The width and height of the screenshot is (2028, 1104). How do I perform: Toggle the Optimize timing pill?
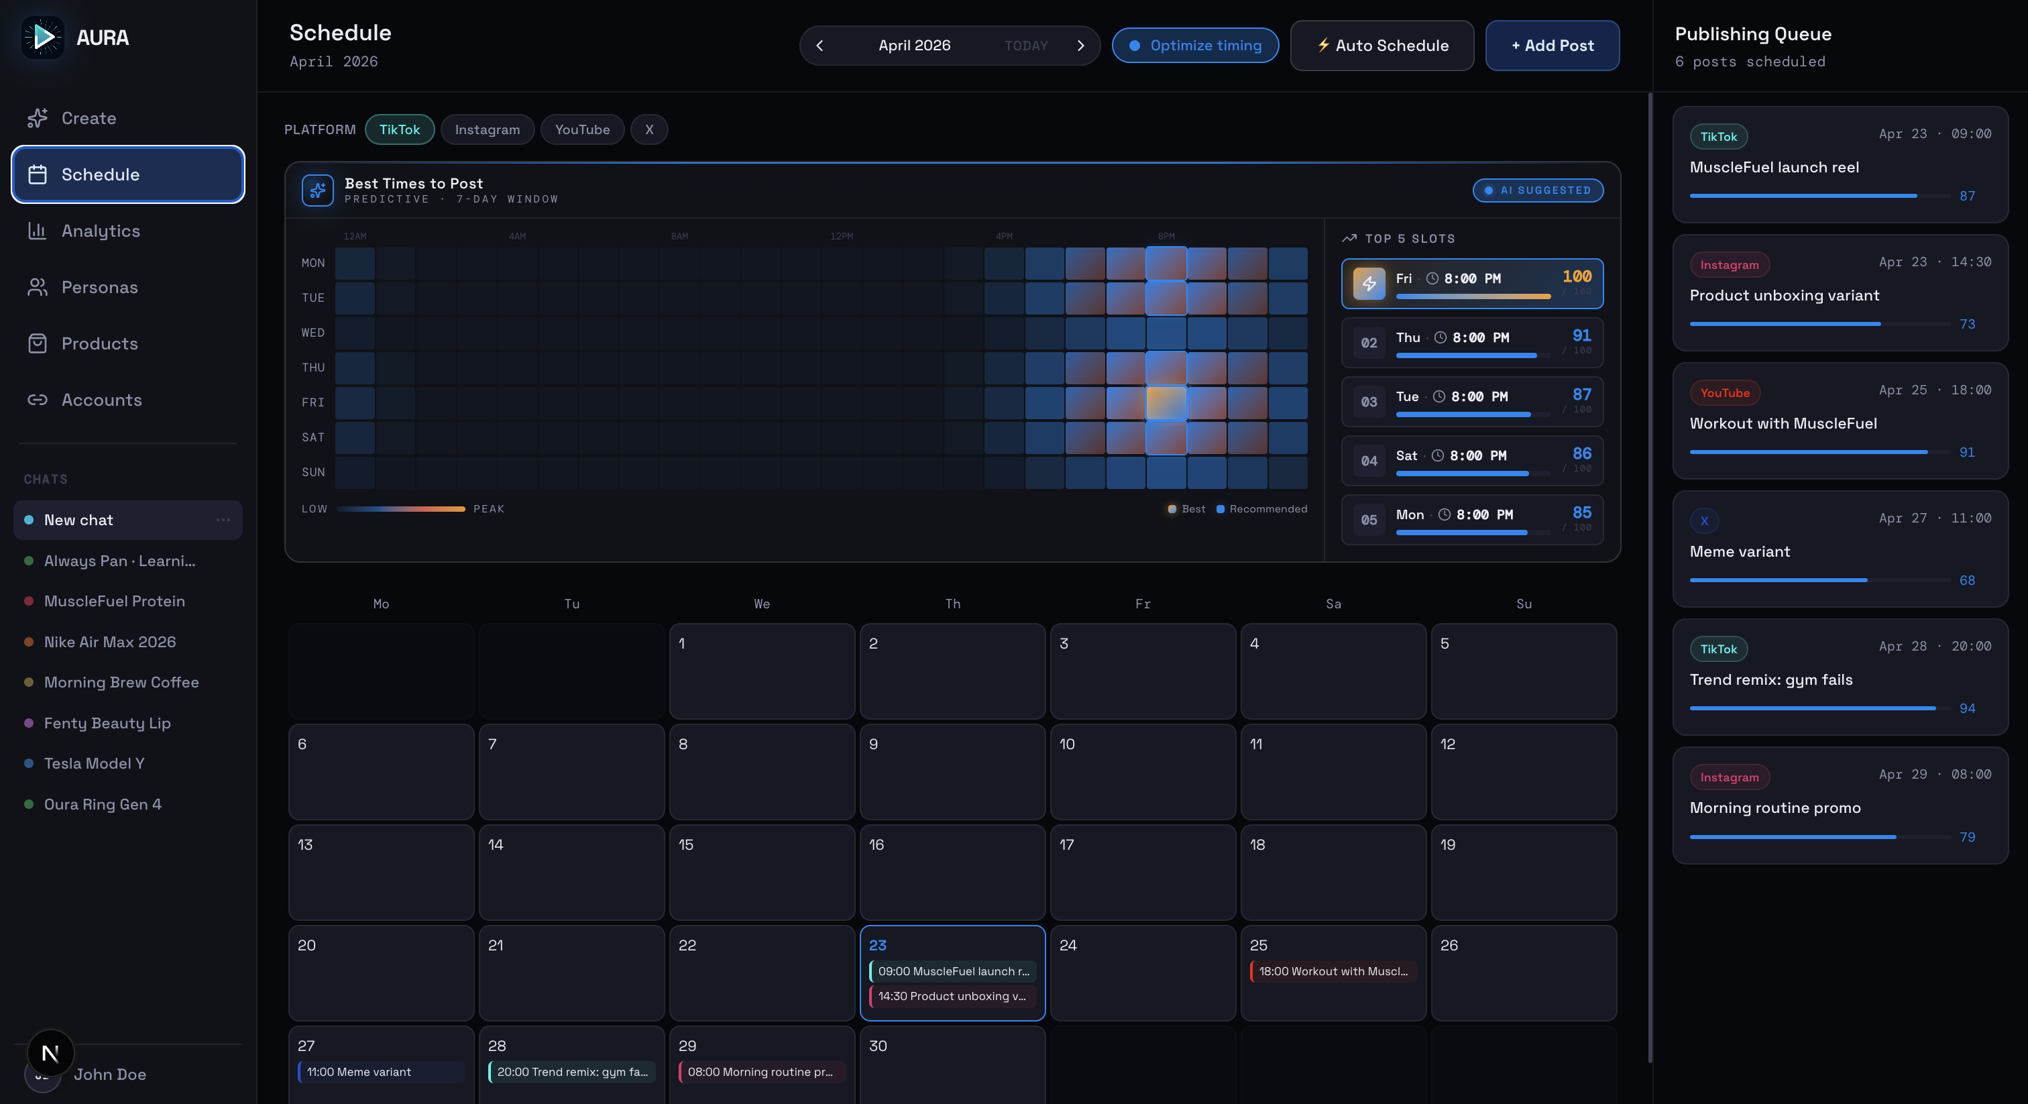point(1194,46)
